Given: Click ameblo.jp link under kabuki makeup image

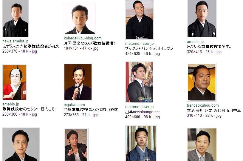Looking at the screenshot, I should [11, 104].
